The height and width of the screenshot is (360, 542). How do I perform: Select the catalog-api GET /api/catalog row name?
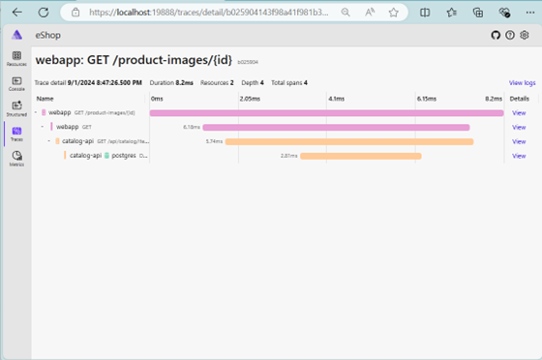click(x=105, y=141)
